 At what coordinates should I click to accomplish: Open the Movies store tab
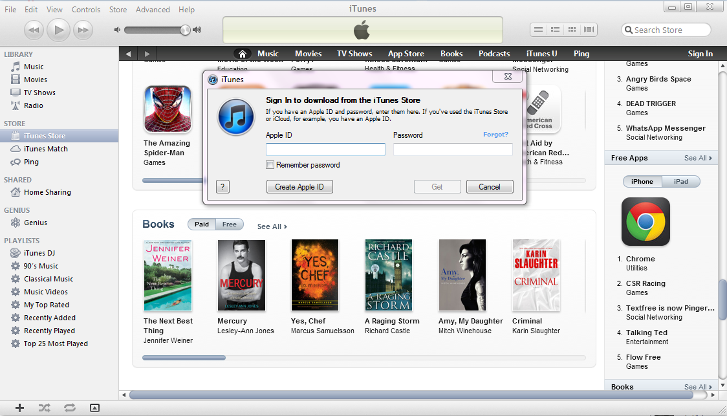(x=309, y=54)
